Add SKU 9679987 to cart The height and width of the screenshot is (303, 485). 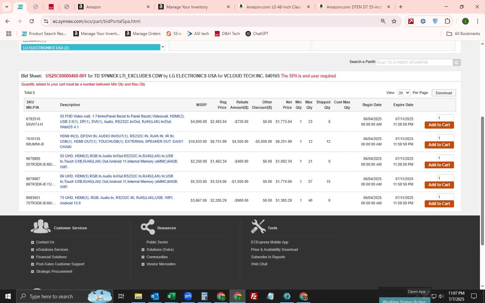(x=439, y=185)
